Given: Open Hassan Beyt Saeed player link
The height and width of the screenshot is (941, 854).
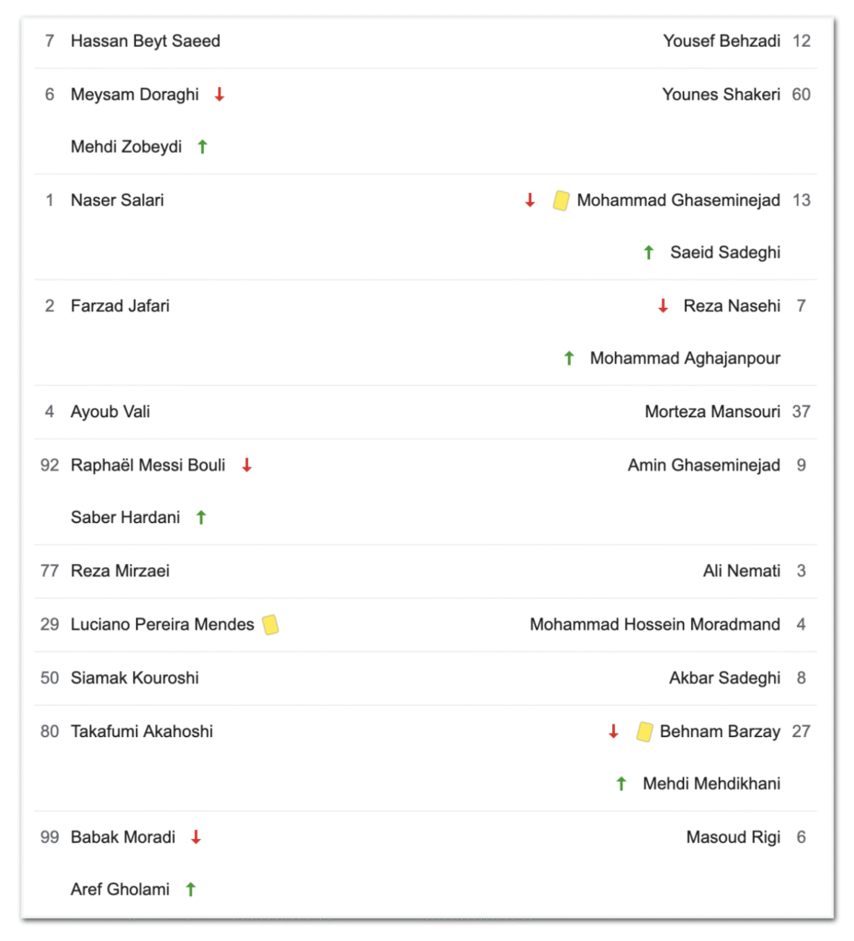Looking at the screenshot, I should [145, 41].
